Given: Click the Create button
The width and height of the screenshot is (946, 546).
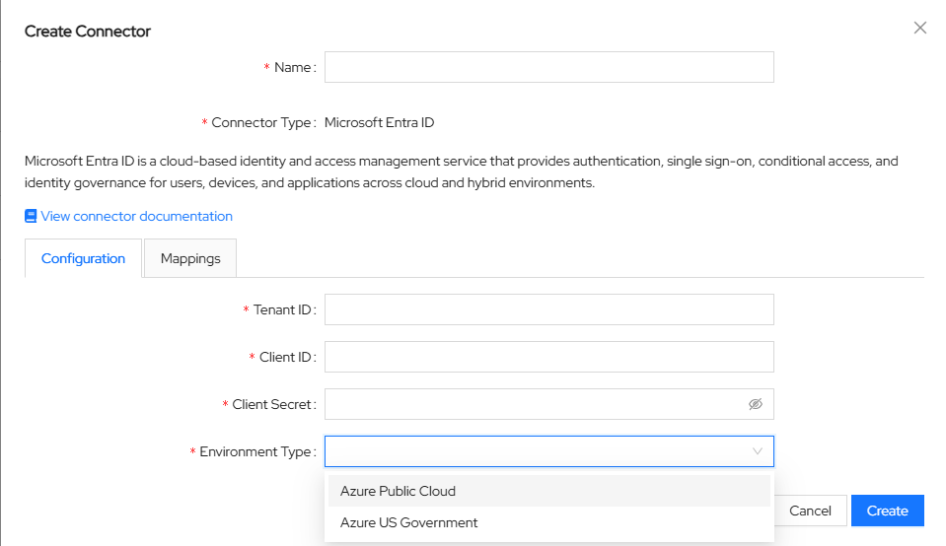Looking at the screenshot, I should pos(888,512).
